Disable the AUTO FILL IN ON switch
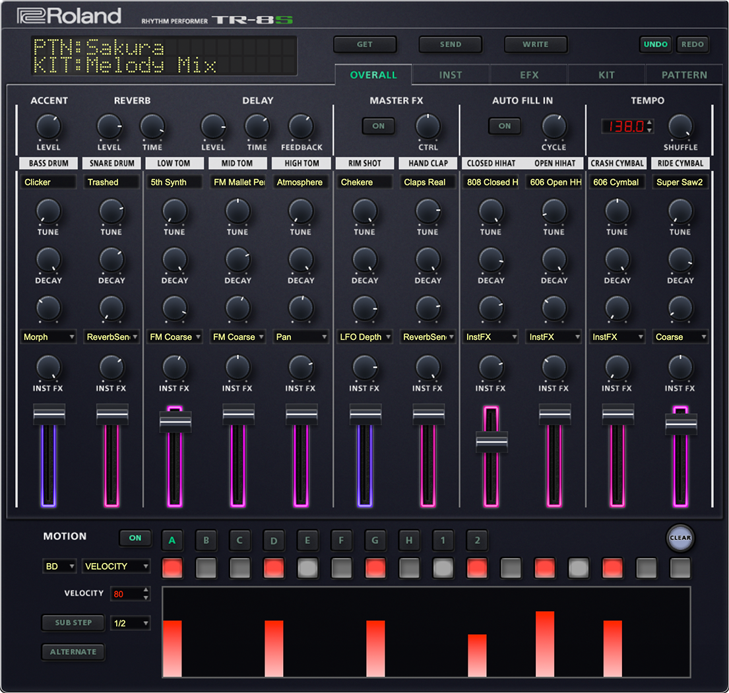The image size is (729, 693). pos(504,125)
